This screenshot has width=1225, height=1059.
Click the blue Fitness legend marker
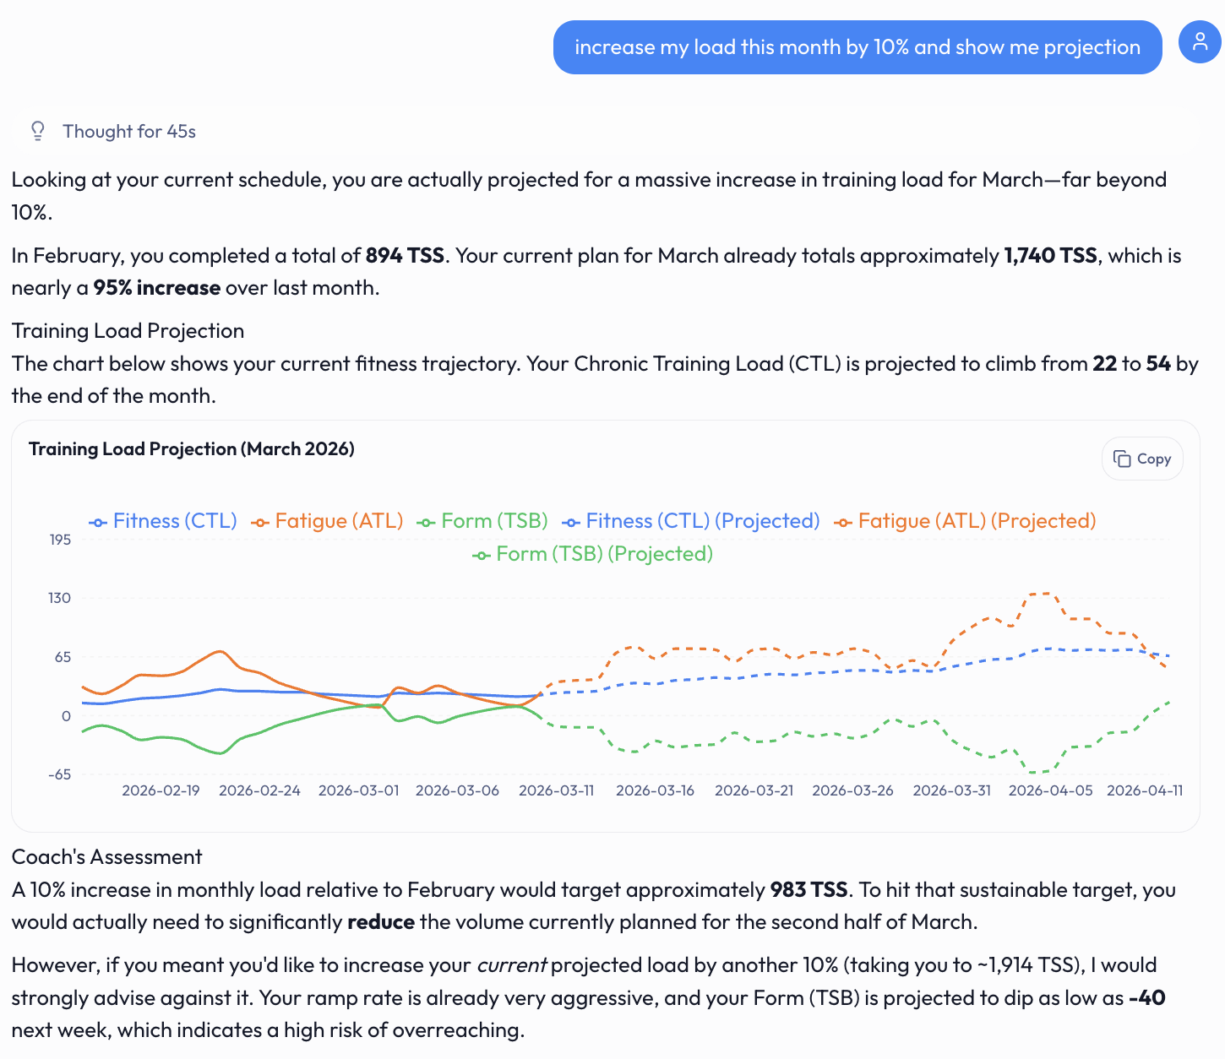(98, 523)
